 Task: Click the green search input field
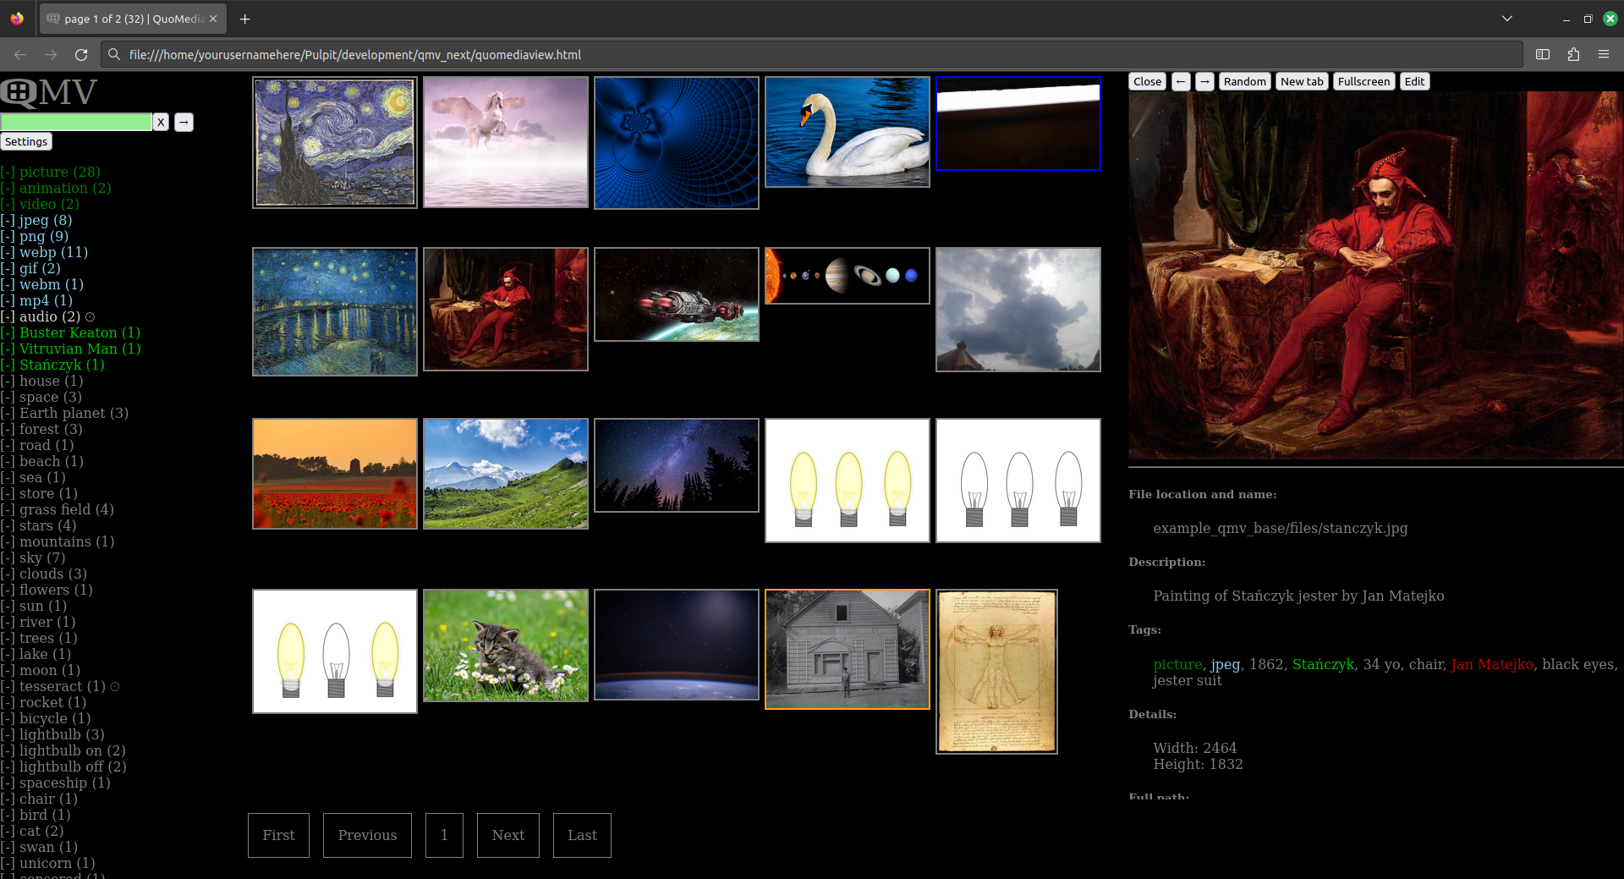tap(76, 122)
